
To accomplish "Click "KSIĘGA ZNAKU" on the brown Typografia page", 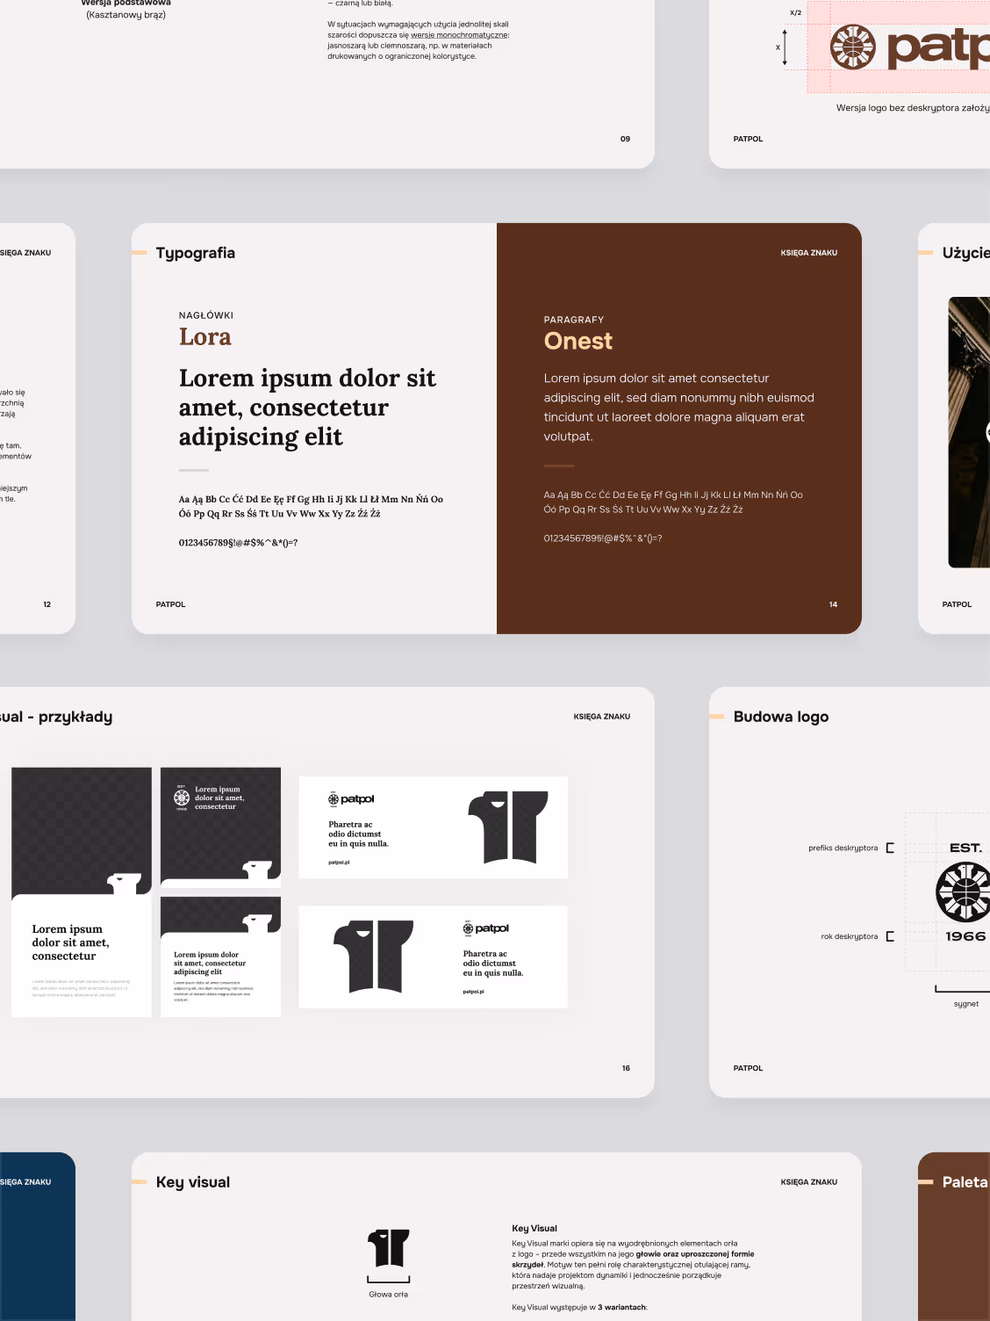I will point(809,253).
